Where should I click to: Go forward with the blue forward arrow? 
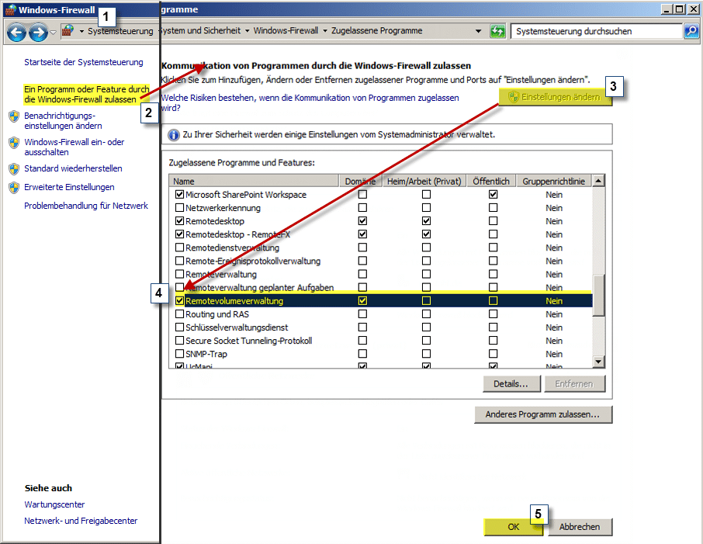tap(38, 33)
